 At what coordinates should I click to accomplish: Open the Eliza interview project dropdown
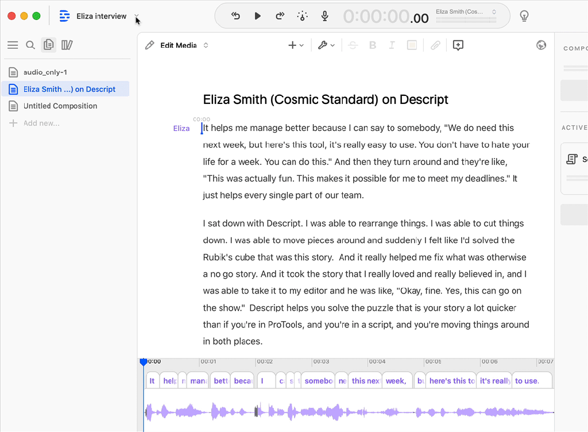pyautogui.click(x=137, y=16)
